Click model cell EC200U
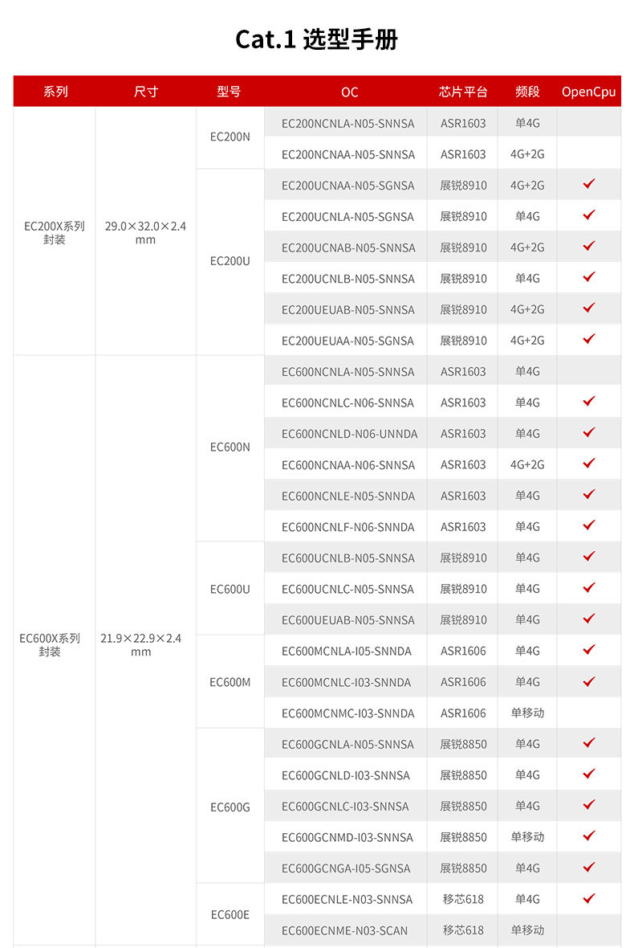This screenshot has height=948, width=634. tap(230, 261)
